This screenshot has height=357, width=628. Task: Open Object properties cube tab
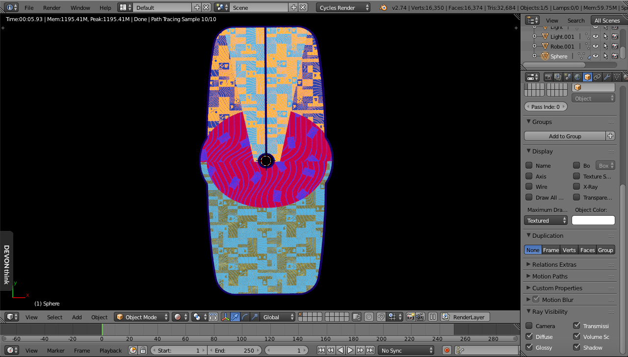pyautogui.click(x=587, y=77)
